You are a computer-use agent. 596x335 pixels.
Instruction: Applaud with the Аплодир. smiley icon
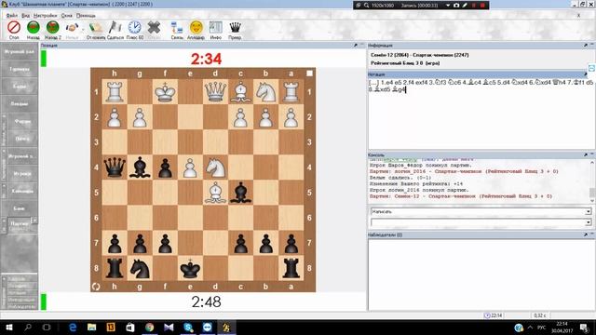coord(196,28)
